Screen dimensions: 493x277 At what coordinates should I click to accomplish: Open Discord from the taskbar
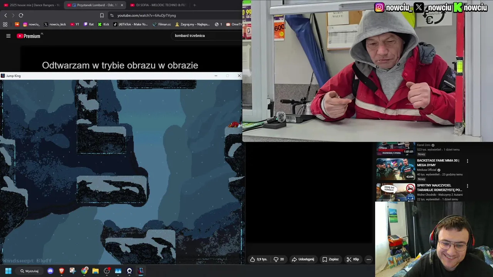coord(50,271)
